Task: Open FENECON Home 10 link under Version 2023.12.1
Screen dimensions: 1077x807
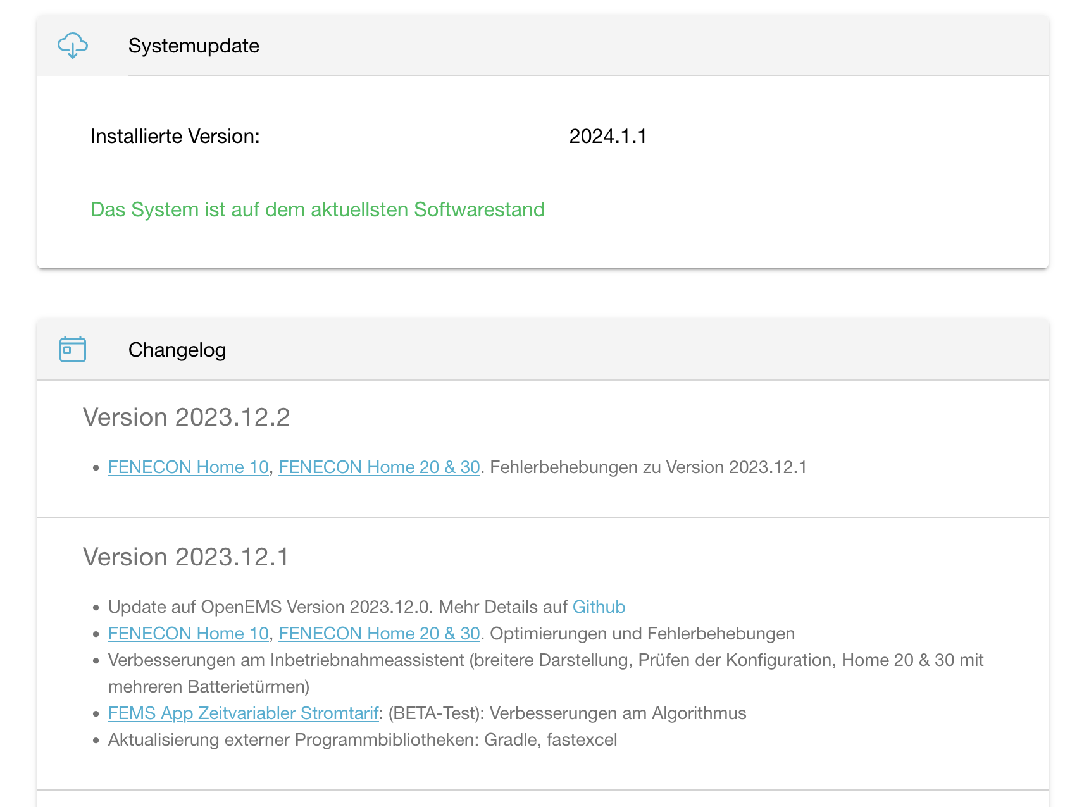Action: (189, 634)
